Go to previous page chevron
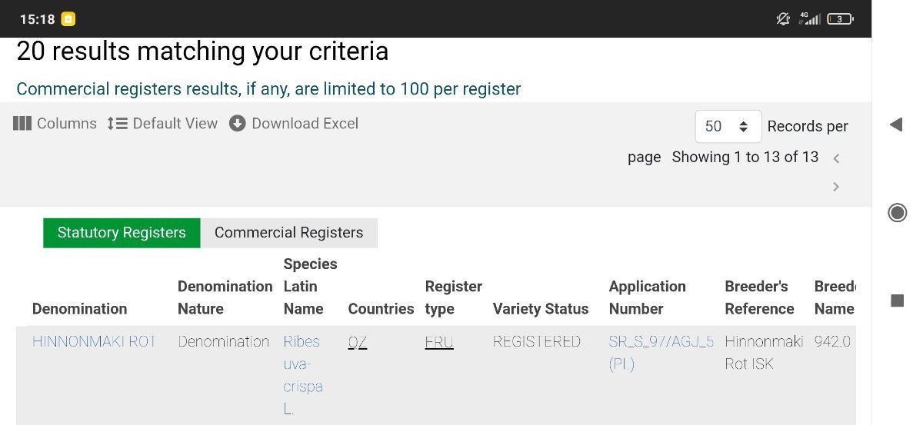This screenshot has width=923, height=425. tap(836, 158)
